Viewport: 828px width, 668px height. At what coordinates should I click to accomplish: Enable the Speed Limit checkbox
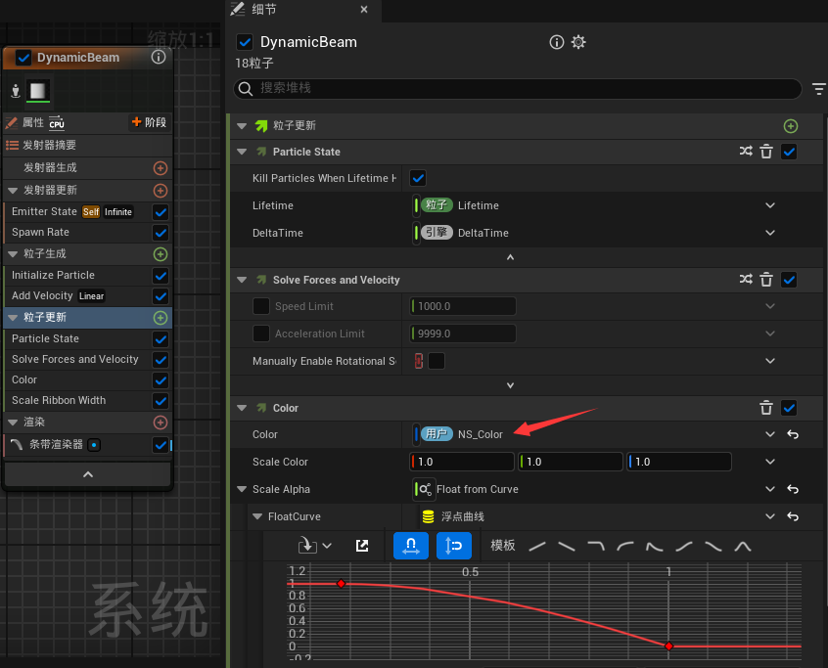coord(261,306)
